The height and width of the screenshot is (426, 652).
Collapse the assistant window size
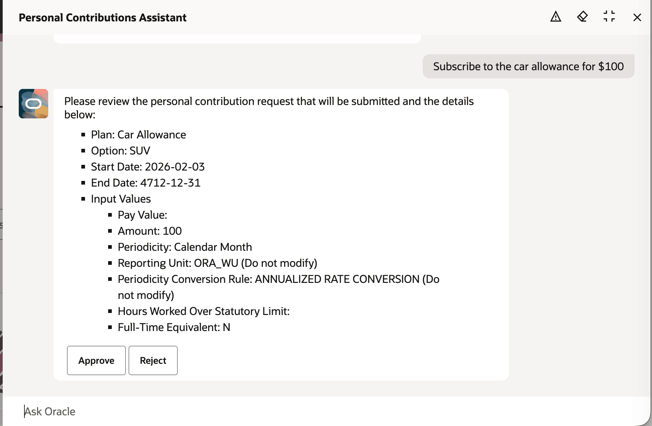pyautogui.click(x=609, y=17)
